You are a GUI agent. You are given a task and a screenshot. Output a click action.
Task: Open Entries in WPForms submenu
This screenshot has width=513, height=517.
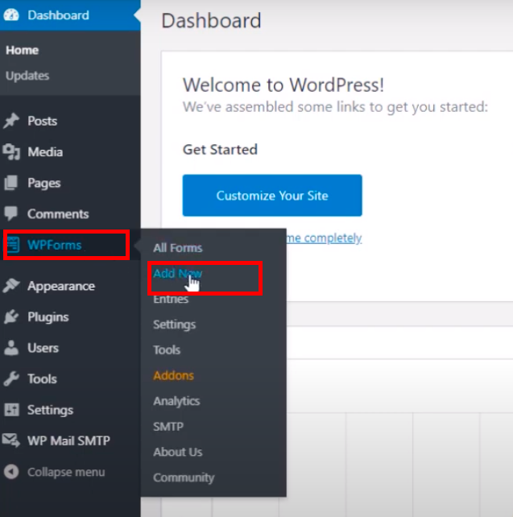(171, 299)
